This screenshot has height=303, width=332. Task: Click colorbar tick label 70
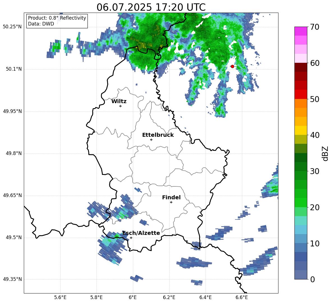(314, 27)
